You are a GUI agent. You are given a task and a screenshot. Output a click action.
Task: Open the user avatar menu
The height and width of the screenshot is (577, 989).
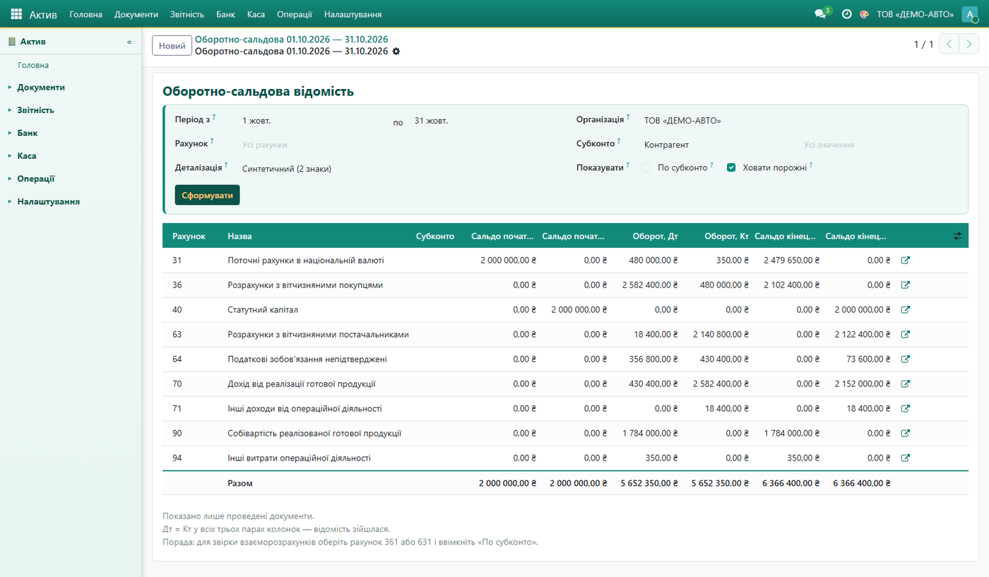pyautogui.click(x=970, y=14)
